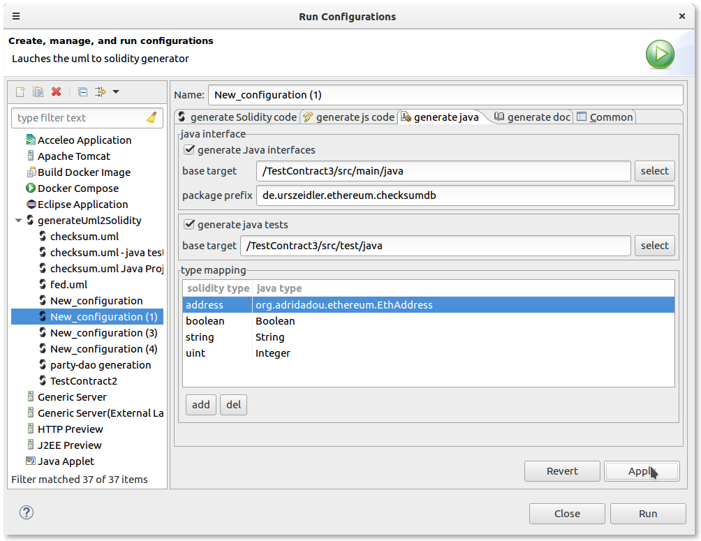Click the HTTP Preview icon
The height and width of the screenshot is (541, 701).
tap(31, 429)
